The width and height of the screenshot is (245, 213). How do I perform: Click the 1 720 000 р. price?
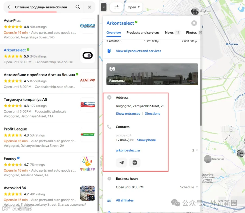coord(152,41)
